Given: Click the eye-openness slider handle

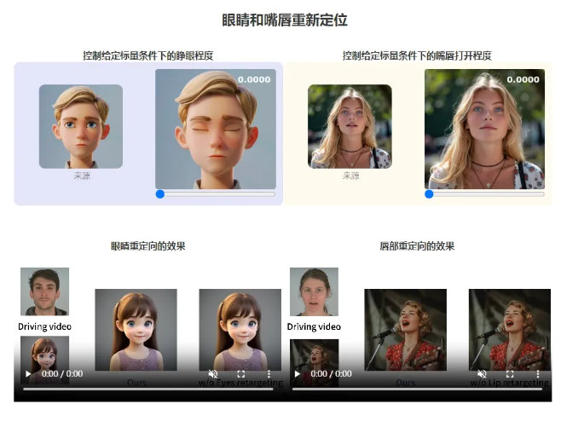Looking at the screenshot, I should click(x=160, y=193).
